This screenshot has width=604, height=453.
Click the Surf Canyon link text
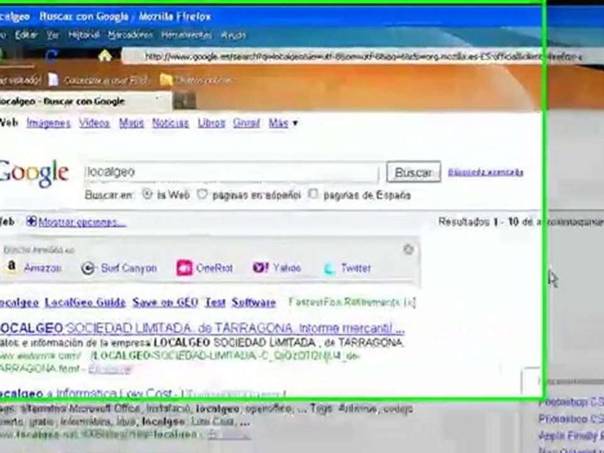(x=128, y=268)
